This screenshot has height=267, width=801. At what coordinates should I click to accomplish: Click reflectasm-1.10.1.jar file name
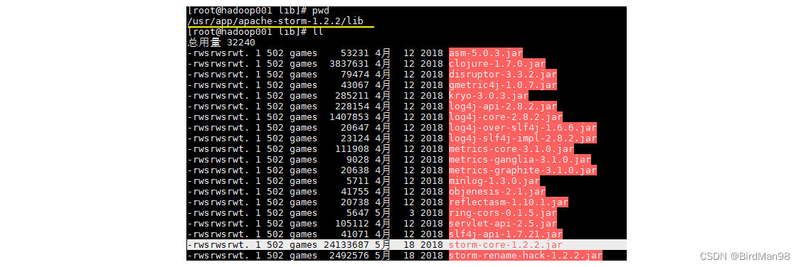pyautogui.click(x=508, y=202)
